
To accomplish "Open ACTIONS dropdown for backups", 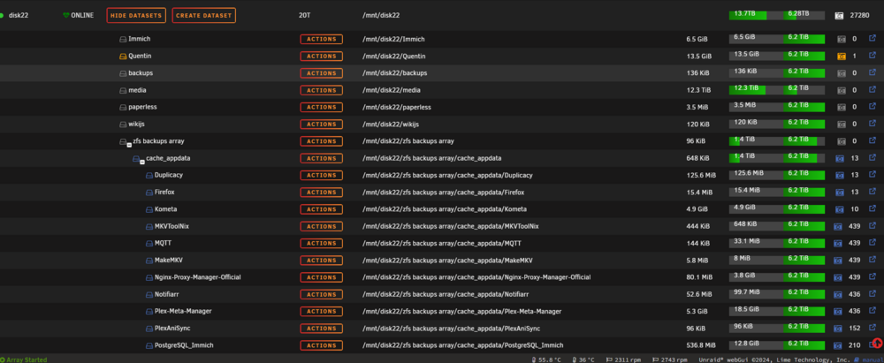I will coord(322,73).
